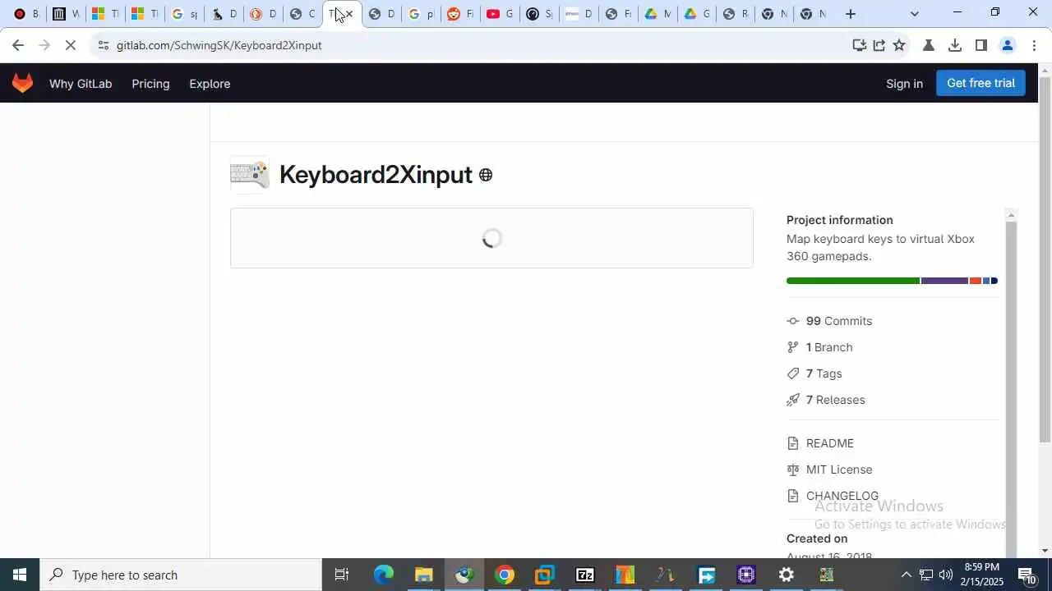This screenshot has height=591, width=1052.
Task: Open the README file link
Action: click(830, 443)
